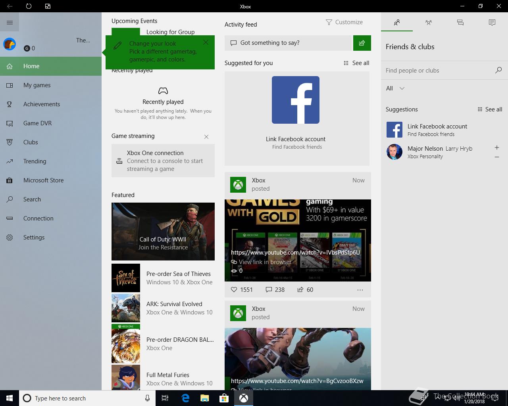Open Task View on taskbar
This screenshot has width=508, height=406.
165,398
